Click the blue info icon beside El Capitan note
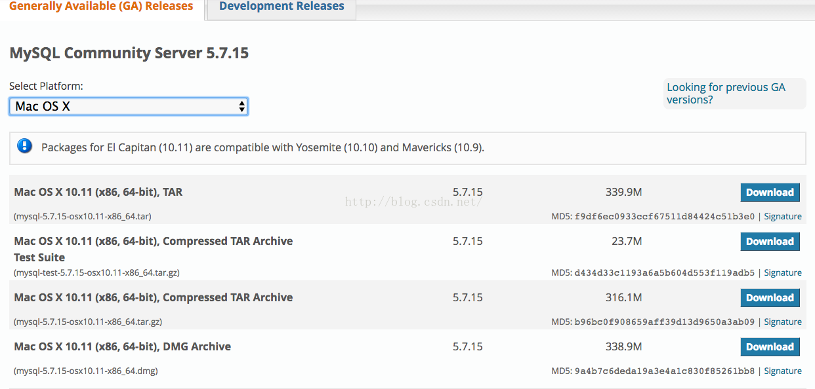This screenshot has height=389, width=815. pos(24,146)
